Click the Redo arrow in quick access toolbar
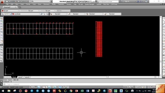The width and height of the screenshot is (165, 93). coord(26,2)
